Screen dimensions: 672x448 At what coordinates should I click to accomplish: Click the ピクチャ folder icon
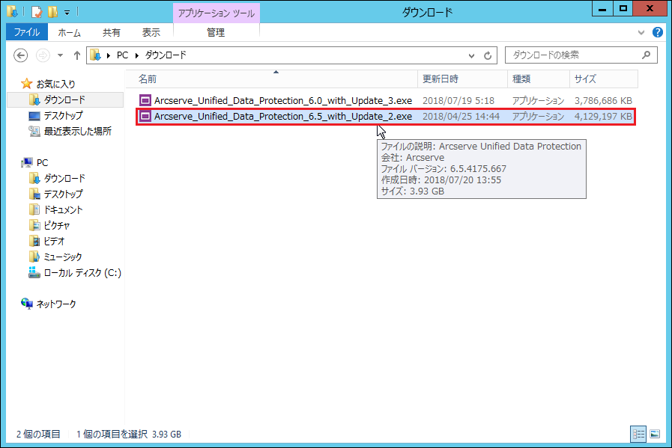coord(34,226)
